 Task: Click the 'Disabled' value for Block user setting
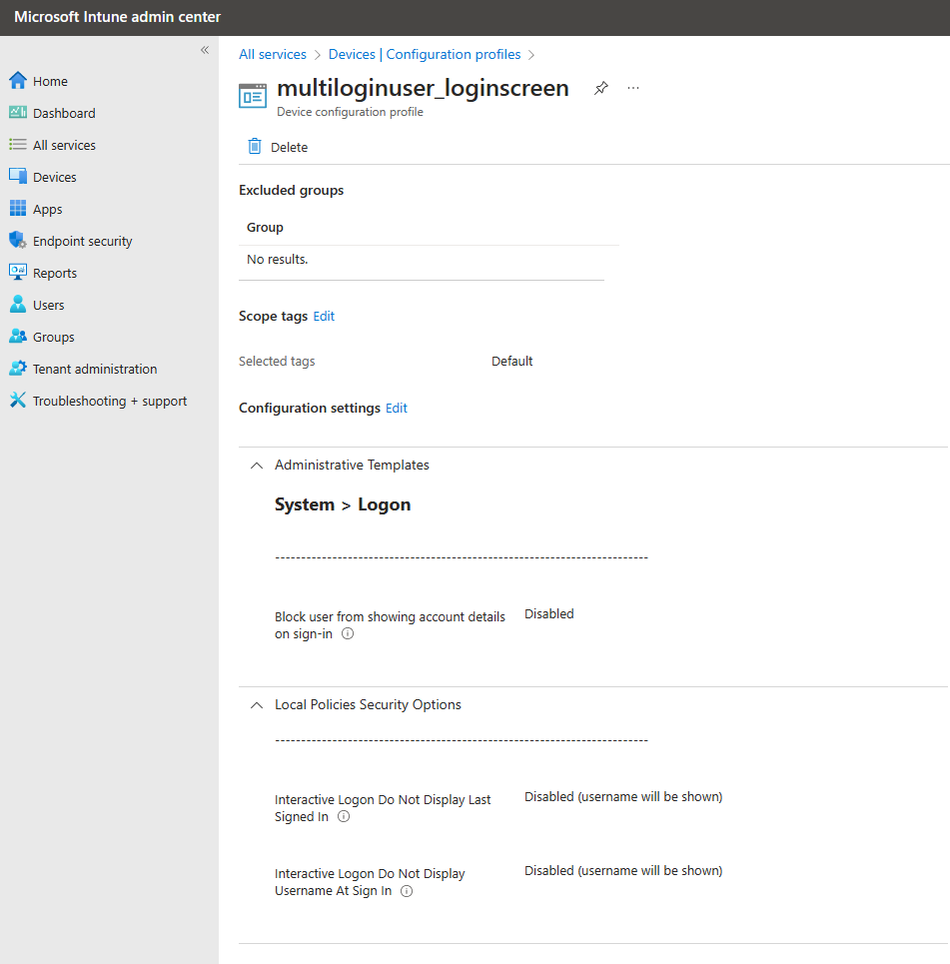548,613
